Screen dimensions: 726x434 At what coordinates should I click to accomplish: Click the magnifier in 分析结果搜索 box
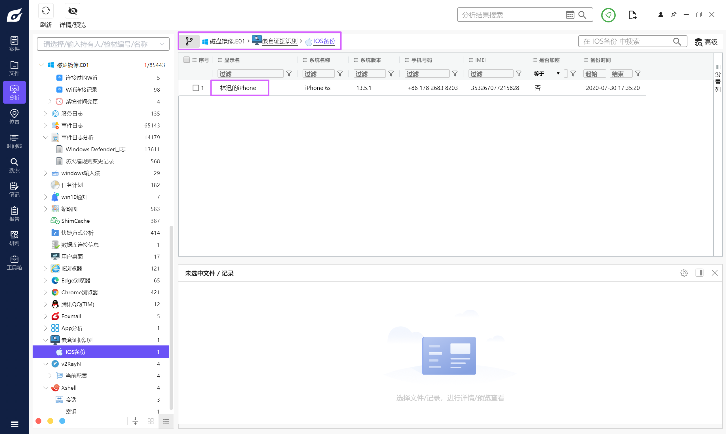click(x=582, y=15)
